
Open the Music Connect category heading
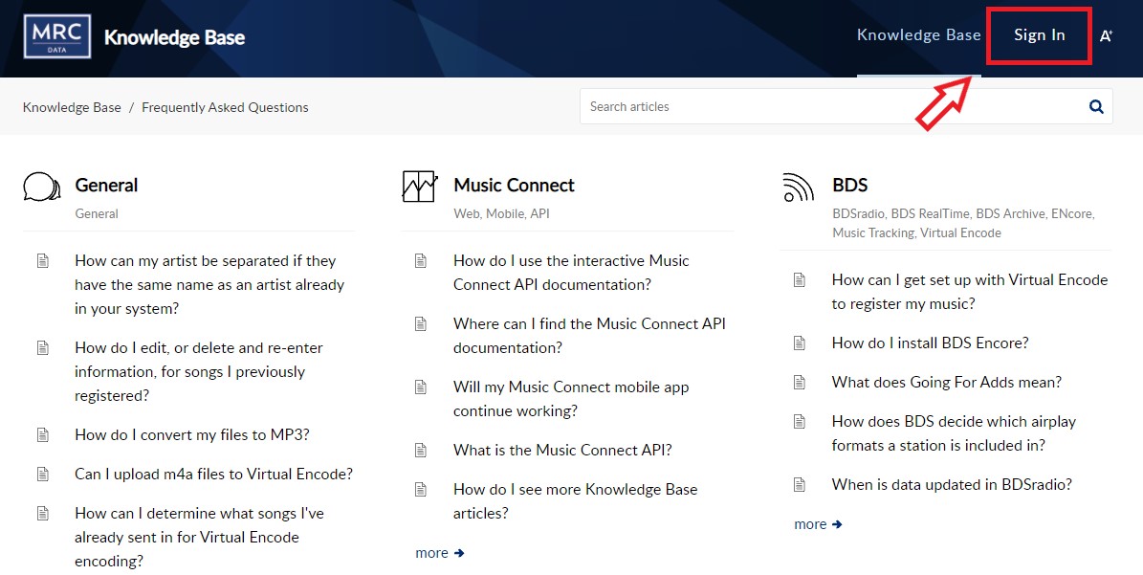514,185
